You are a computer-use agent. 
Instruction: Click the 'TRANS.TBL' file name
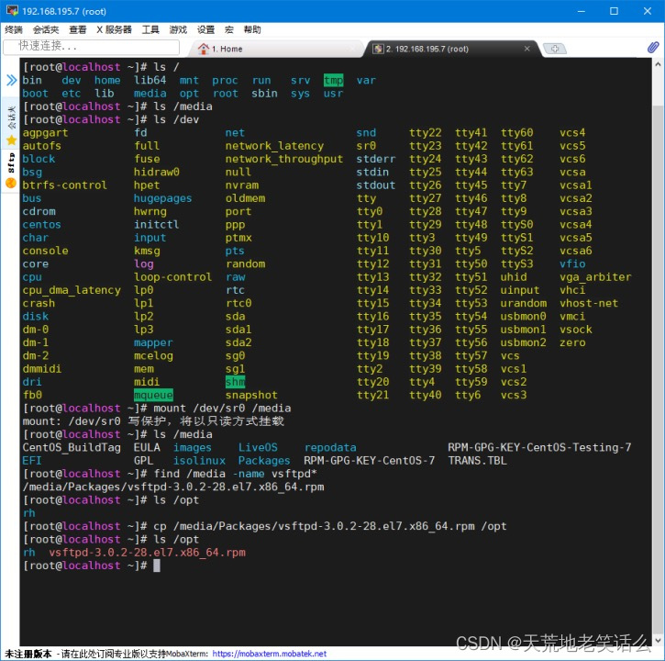pos(478,461)
